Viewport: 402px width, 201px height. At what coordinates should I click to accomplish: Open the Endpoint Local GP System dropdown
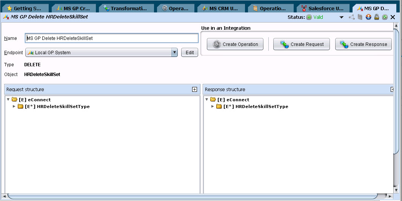[x=174, y=52]
